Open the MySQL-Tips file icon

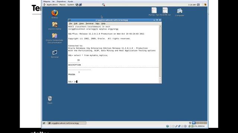154,10
